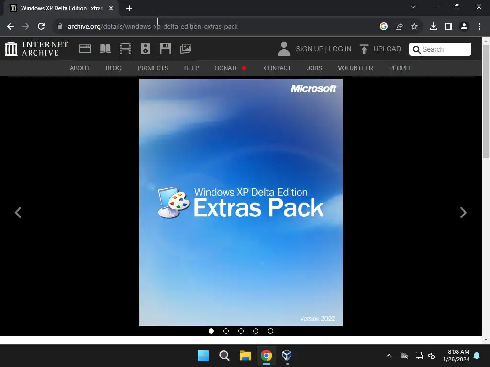View site information lock icon
The height and width of the screenshot is (367, 490).
pos(60,27)
